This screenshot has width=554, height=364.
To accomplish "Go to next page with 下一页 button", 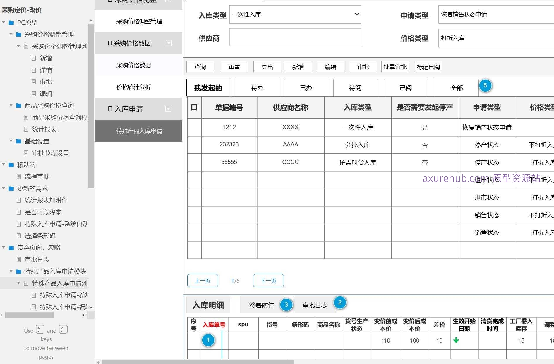I will coord(268,280).
